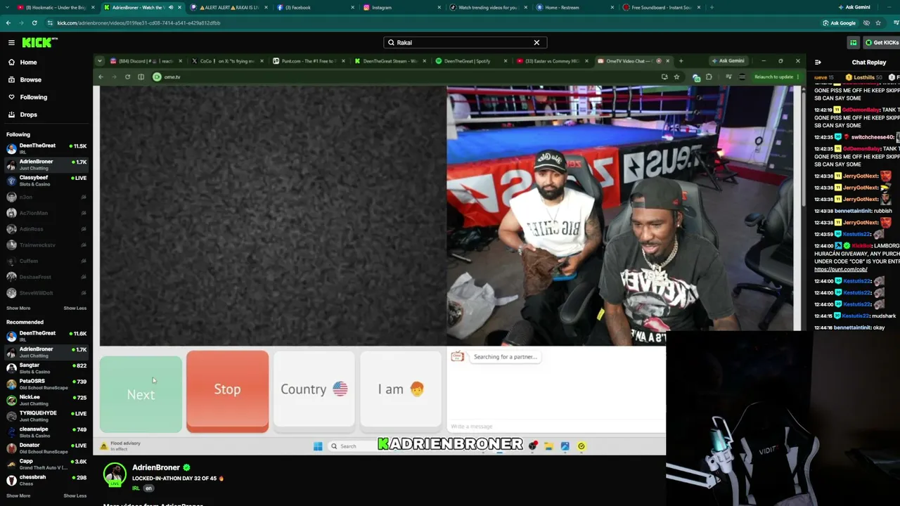Click the inner browser extensions puzzle icon

(x=709, y=77)
